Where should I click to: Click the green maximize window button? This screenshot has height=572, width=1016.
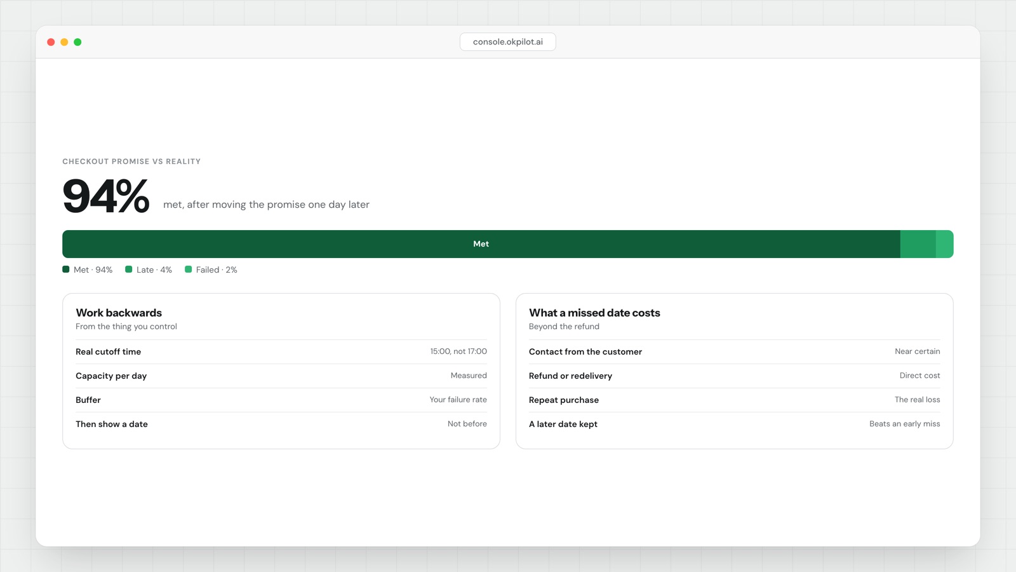tap(77, 42)
